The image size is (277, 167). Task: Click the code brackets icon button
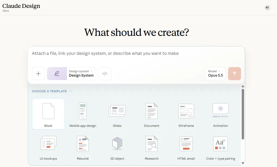105,74
